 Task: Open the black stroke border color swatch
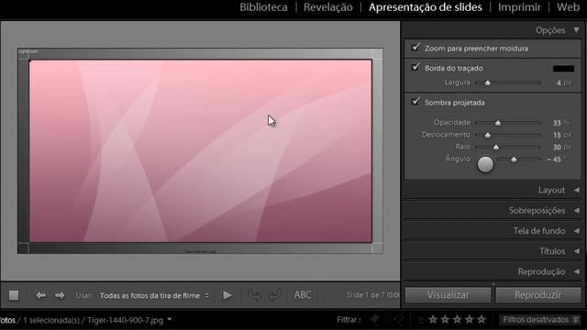pos(563,69)
